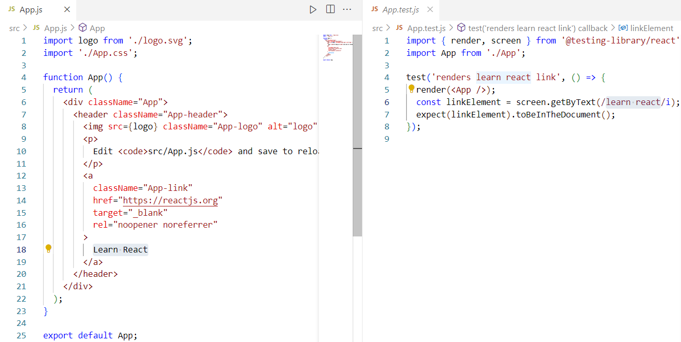Open more editor actions via the ellipsis
The height and width of the screenshot is (342, 681).
pos(347,9)
